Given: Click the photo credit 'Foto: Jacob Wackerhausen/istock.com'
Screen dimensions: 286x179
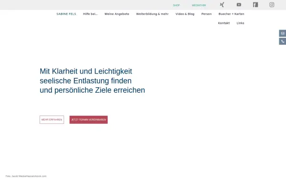Looking at the screenshot, I should coord(26,176).
